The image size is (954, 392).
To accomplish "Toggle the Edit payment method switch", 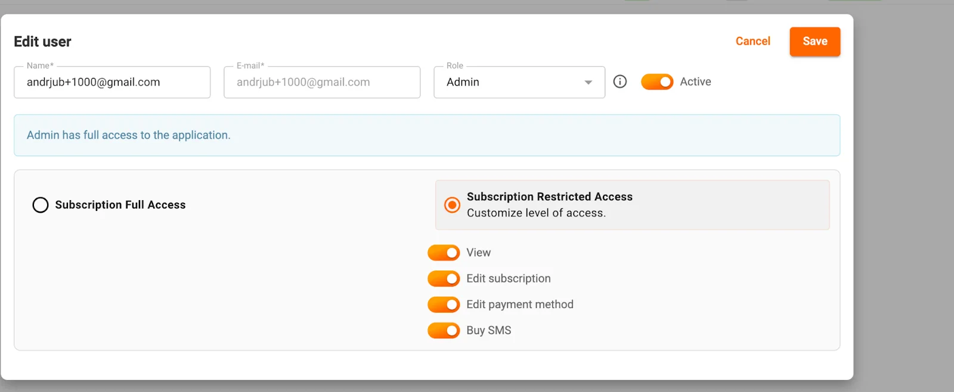I will [x=444, y=304].
